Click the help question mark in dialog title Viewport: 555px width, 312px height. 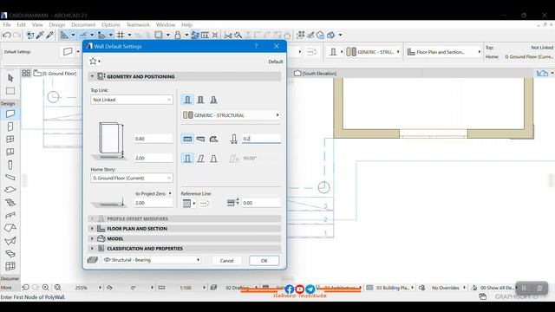256,46
